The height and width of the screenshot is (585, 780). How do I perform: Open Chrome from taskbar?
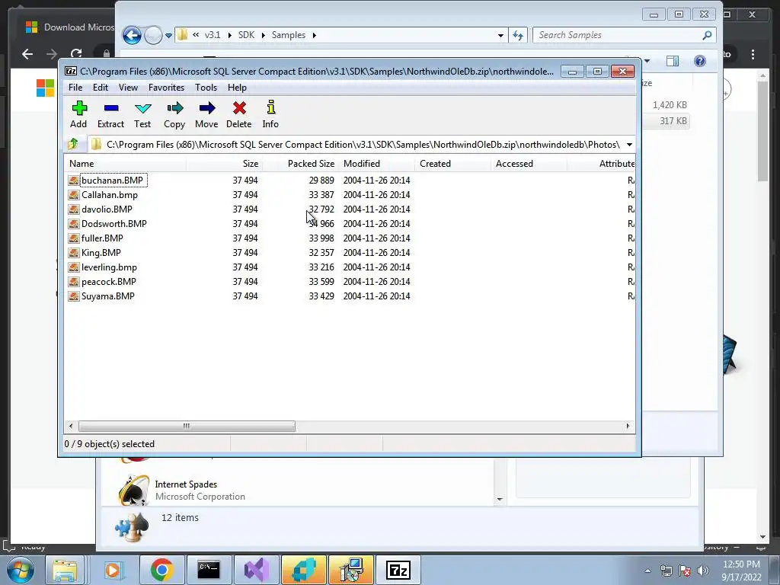[x=161, y=570]
